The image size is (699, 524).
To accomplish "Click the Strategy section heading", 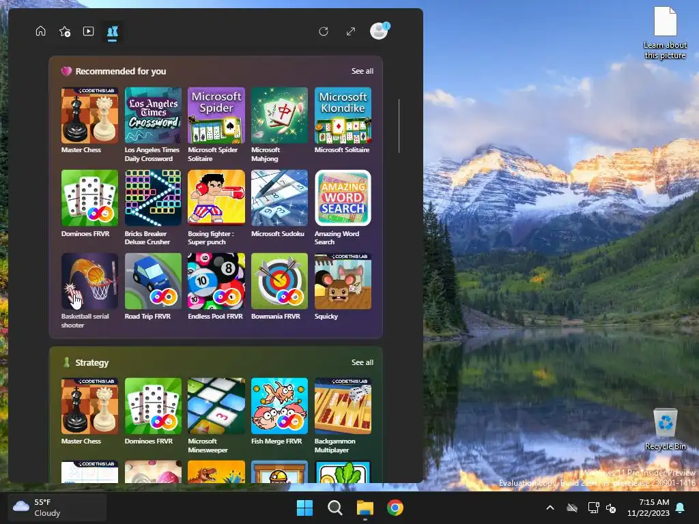I will 92,363.
